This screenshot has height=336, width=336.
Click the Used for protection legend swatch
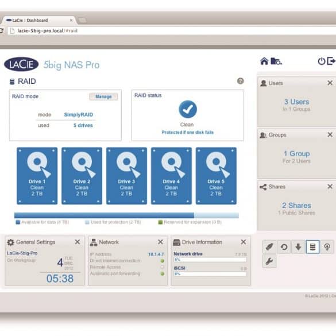(x=87, y=222)
